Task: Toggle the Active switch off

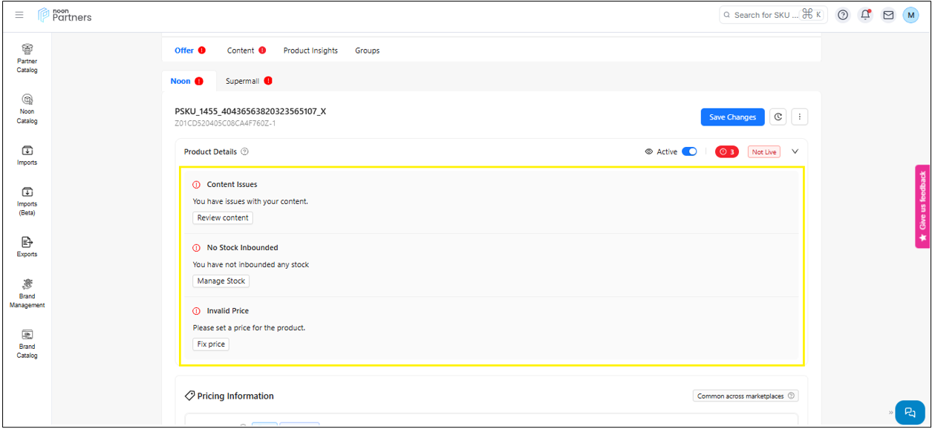Action: (689, 151)
